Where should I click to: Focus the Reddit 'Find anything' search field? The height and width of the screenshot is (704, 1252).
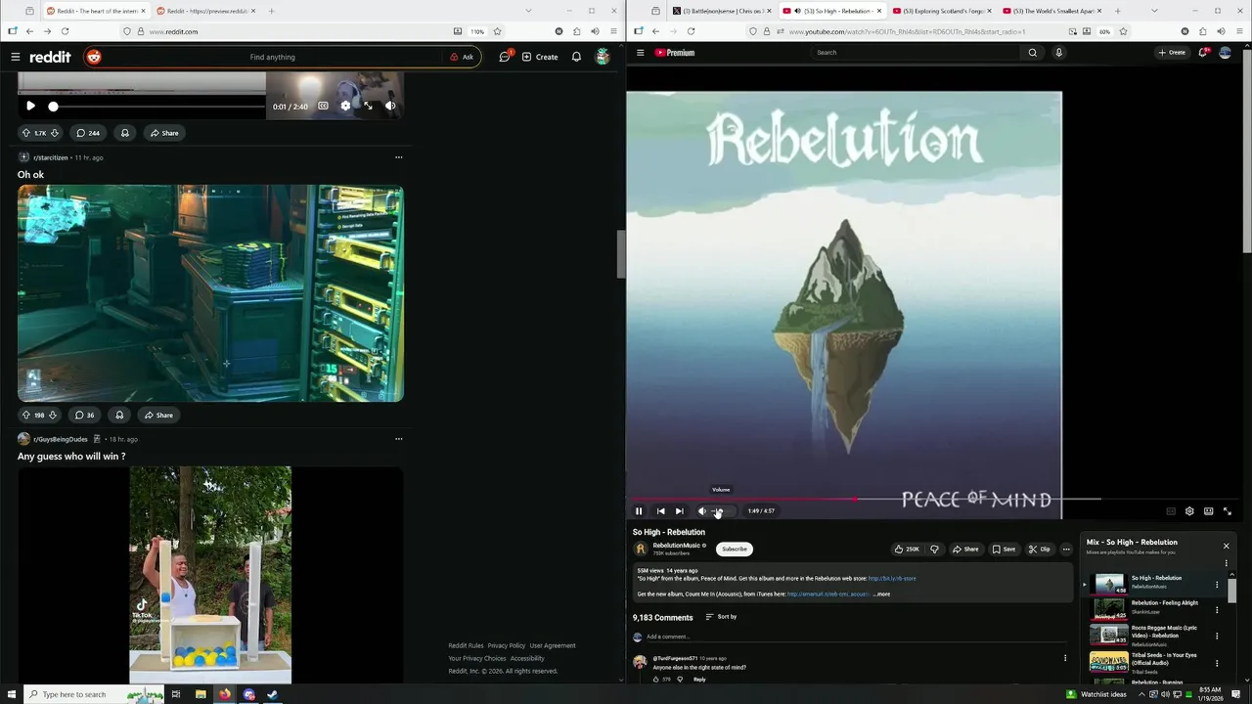pyautogui.click(x=272, y=57)
